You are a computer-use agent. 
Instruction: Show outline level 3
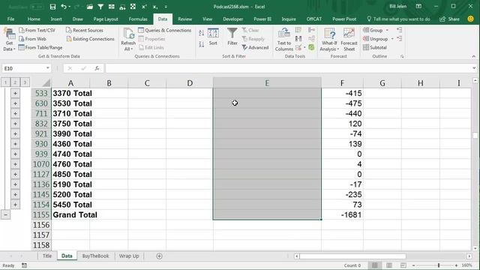pyautogui.click(x=25, y=82)
